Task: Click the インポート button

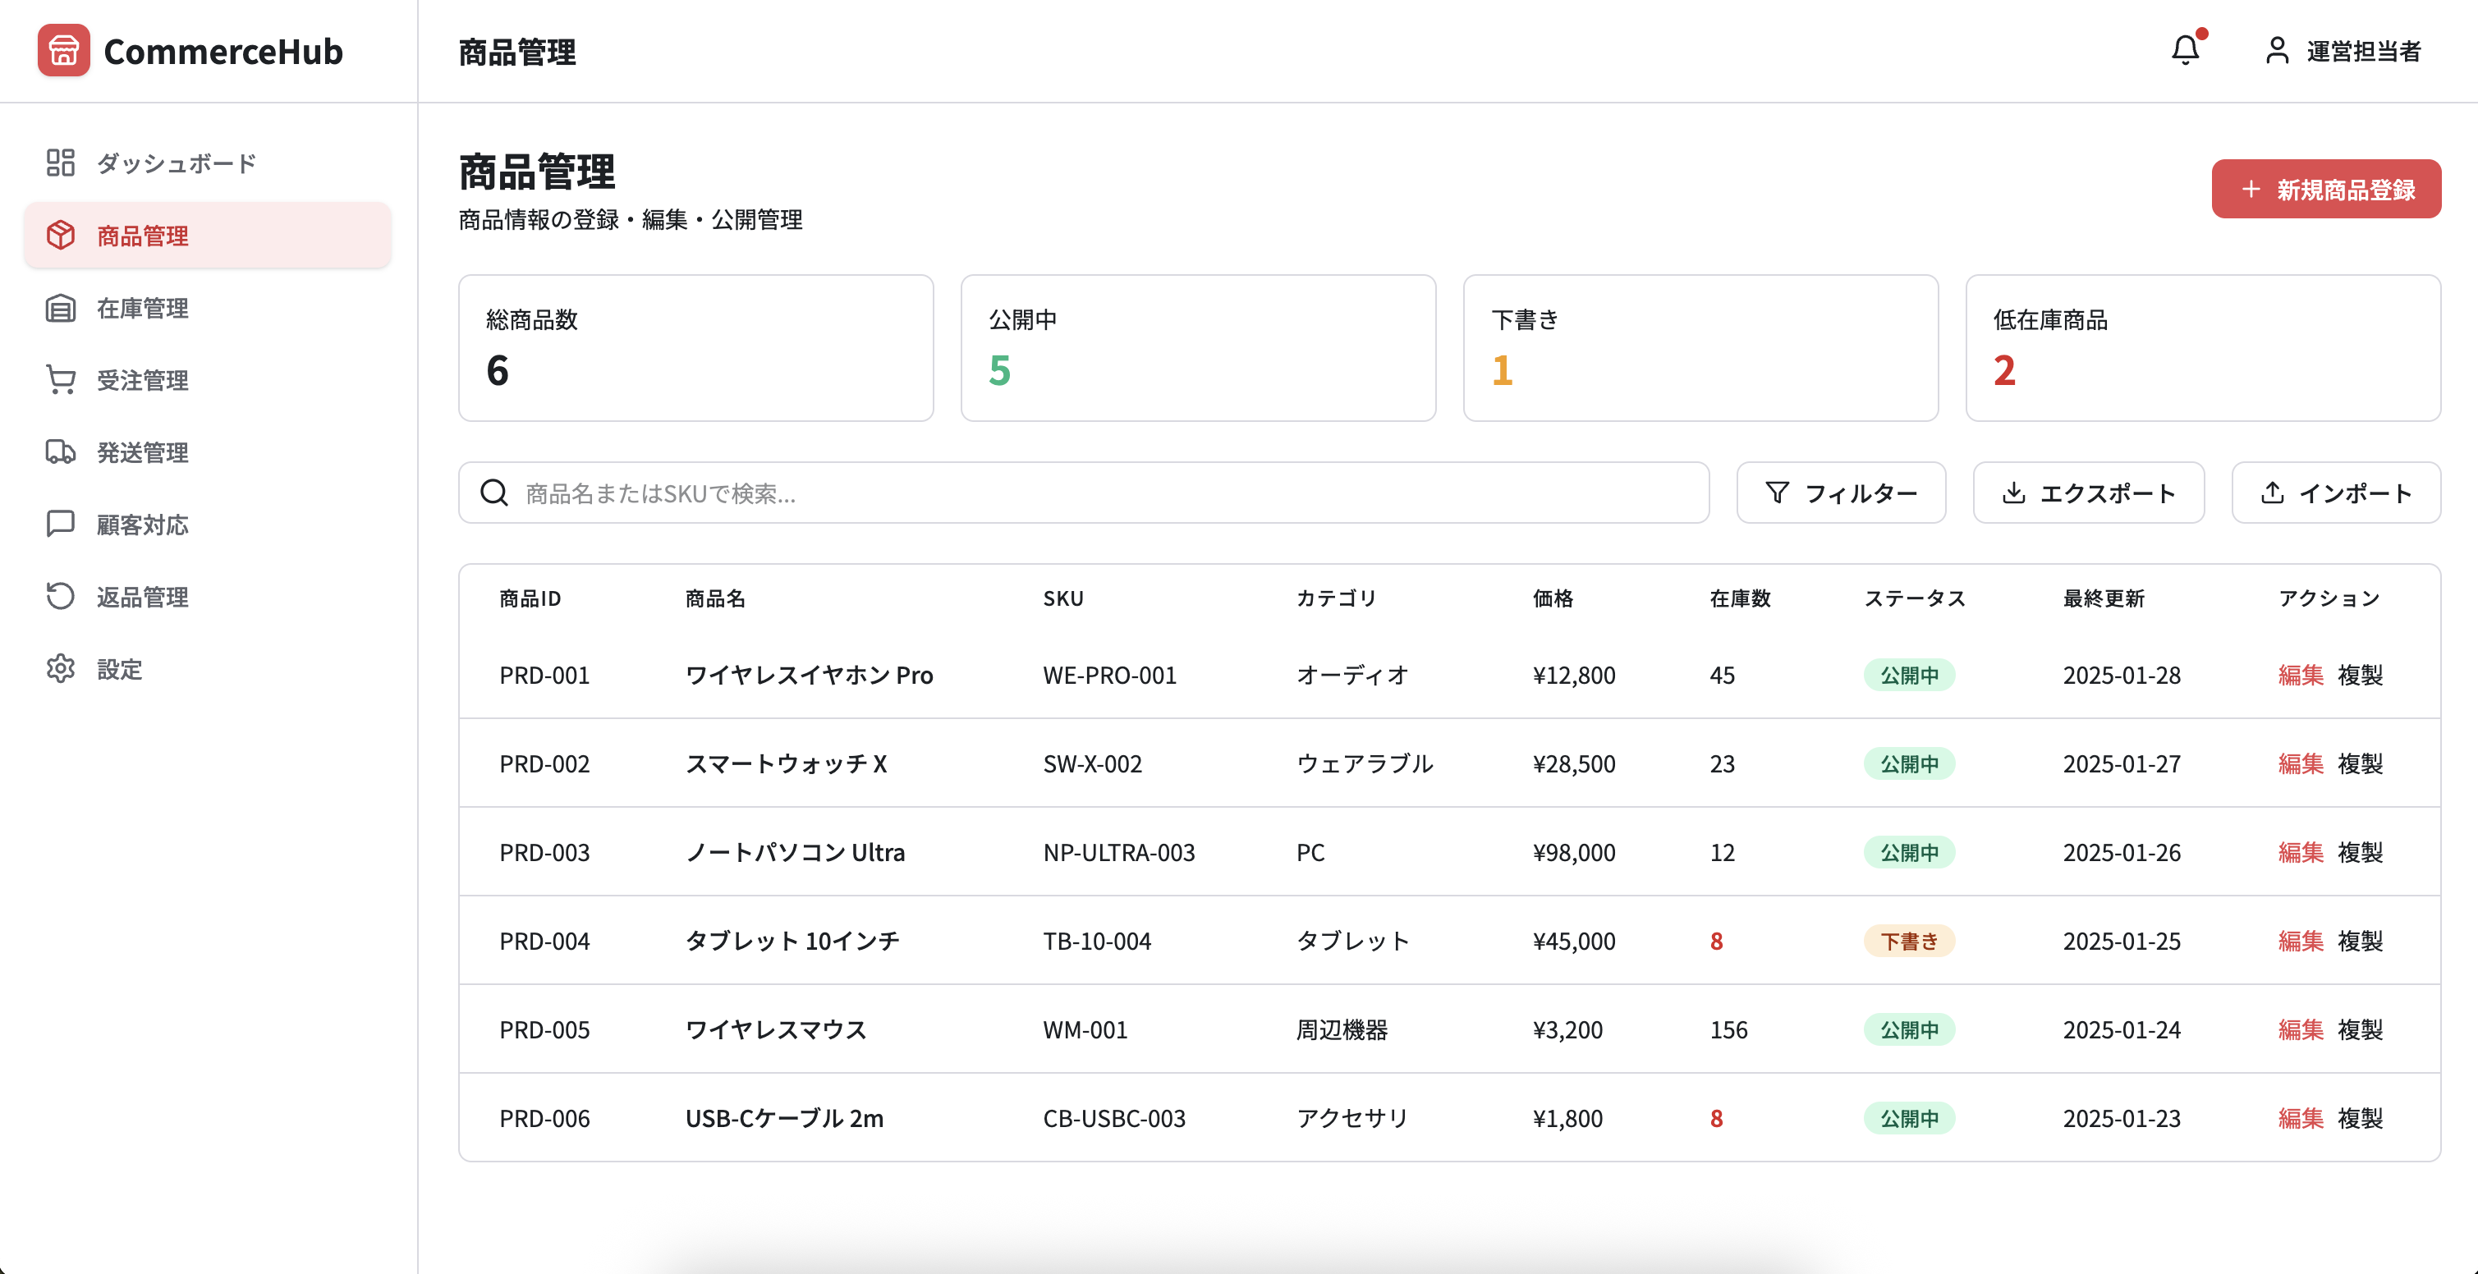Action: [2334, 493]
